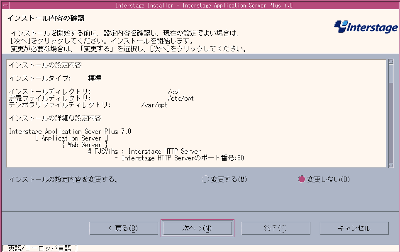The image size is (400, 252).
Task: Click the 英語/ヨーロッパ言語 status bar entry
Action: pyautogui.click(x=39, y=248)
